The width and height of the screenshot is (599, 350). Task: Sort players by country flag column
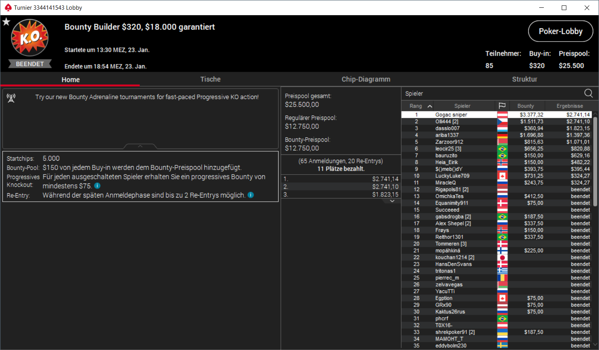click(x=502, y=106)
